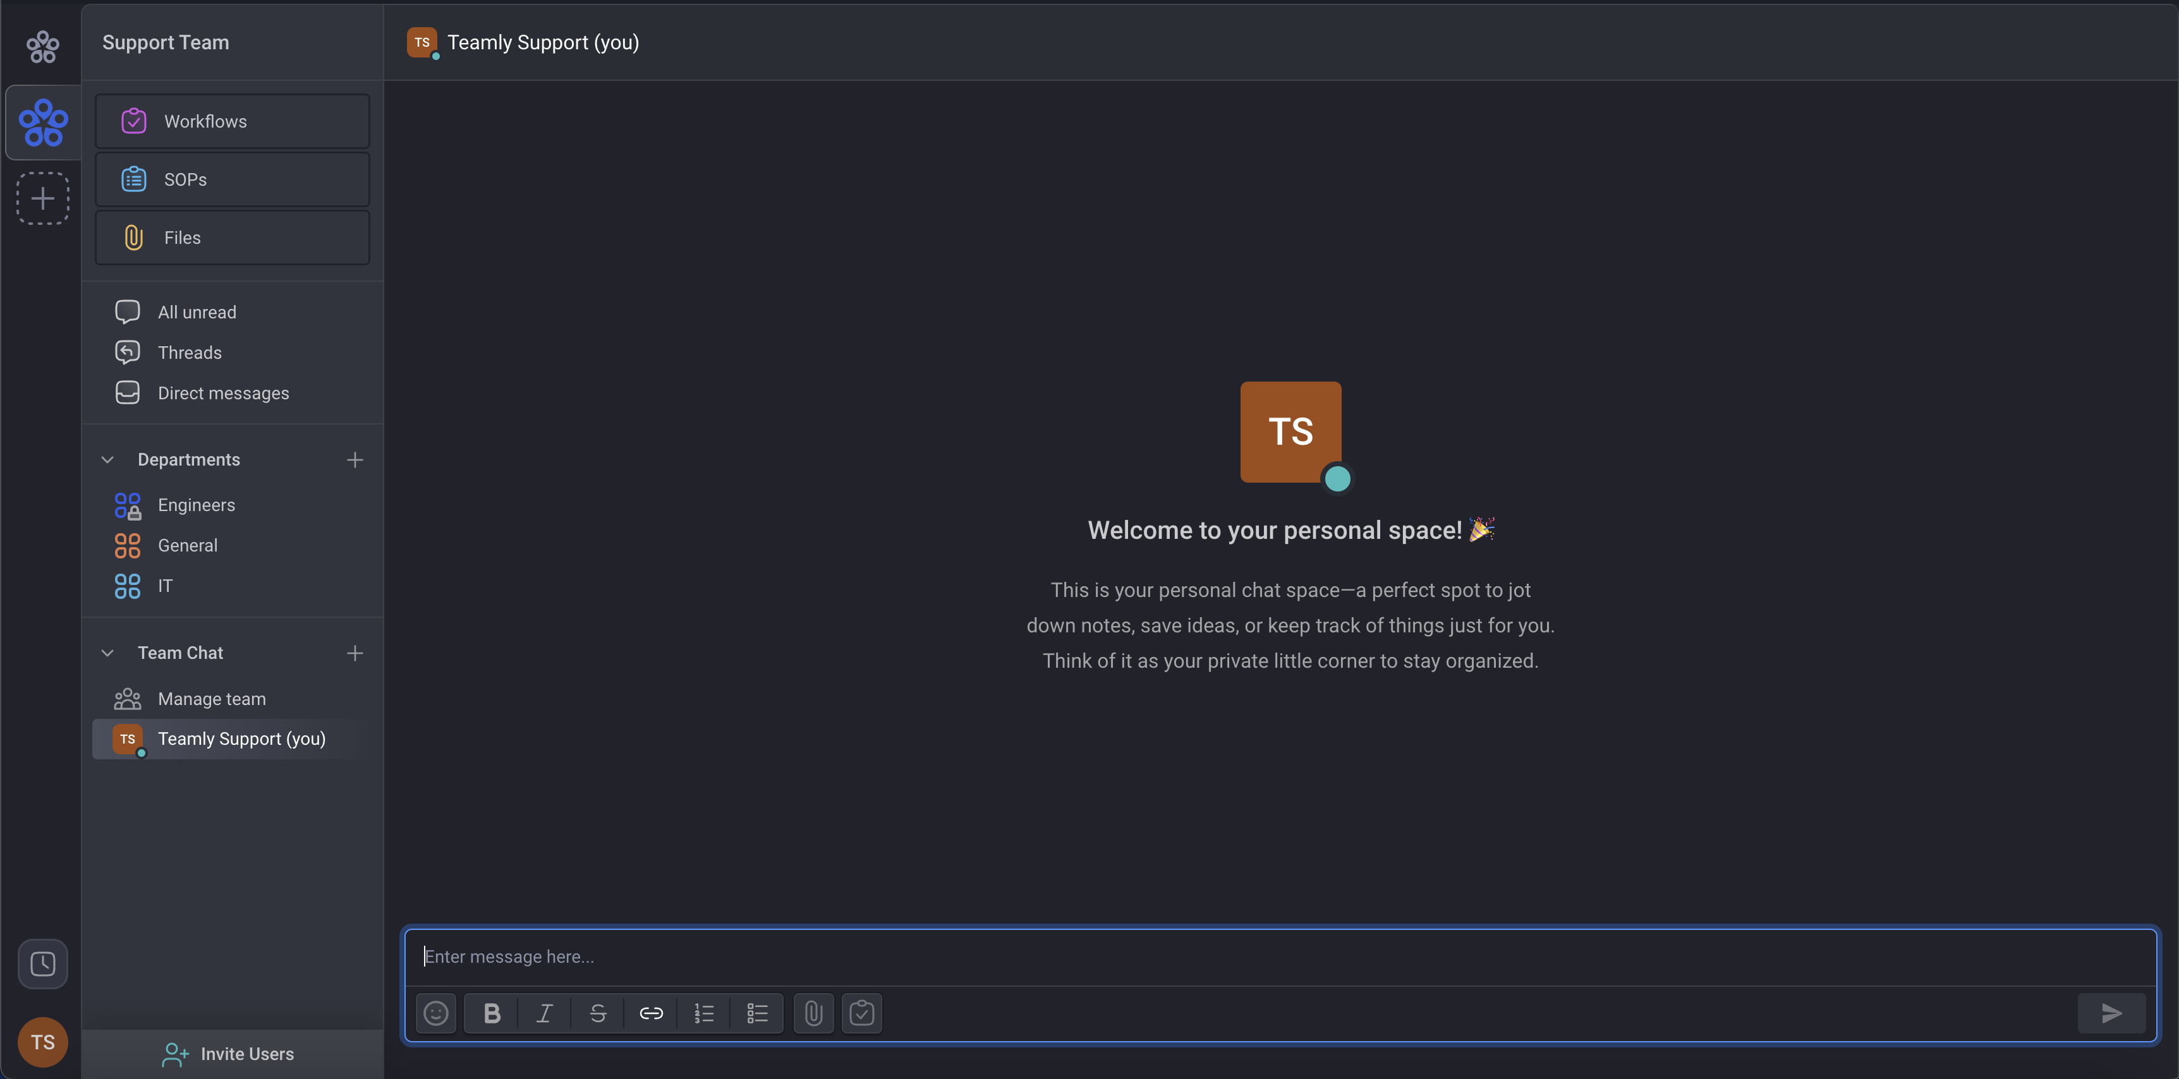Add a new workspace with dashed plus
The image size is (2179, 1079).
[x=42, y=199]
